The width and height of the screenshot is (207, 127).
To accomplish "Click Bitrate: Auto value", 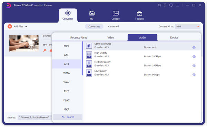I will 150,47.
